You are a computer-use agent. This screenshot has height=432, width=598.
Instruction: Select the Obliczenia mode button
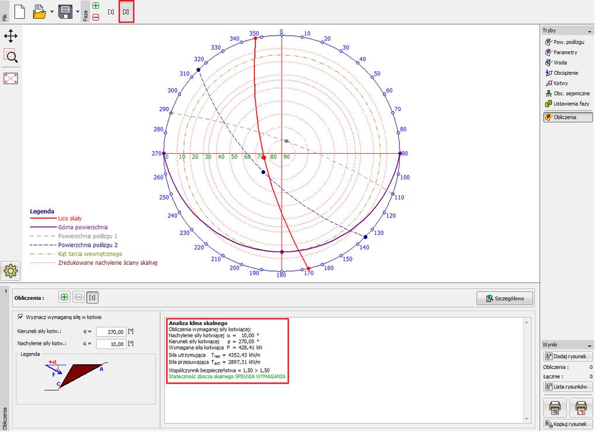[568, 117]
